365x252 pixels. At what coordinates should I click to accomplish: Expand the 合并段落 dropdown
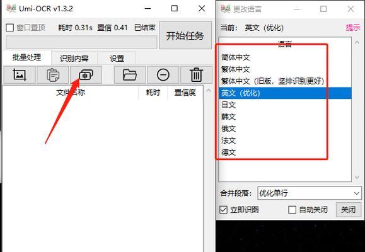[310, 193]
